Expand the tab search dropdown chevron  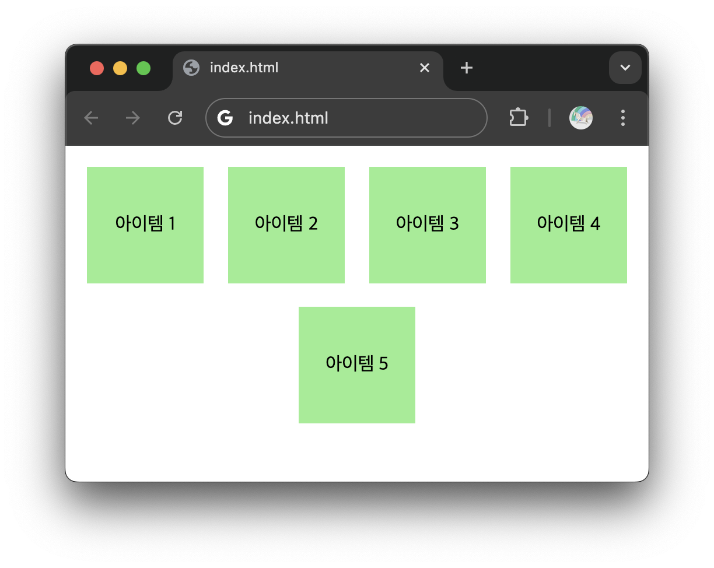click(x=625, y=68)
